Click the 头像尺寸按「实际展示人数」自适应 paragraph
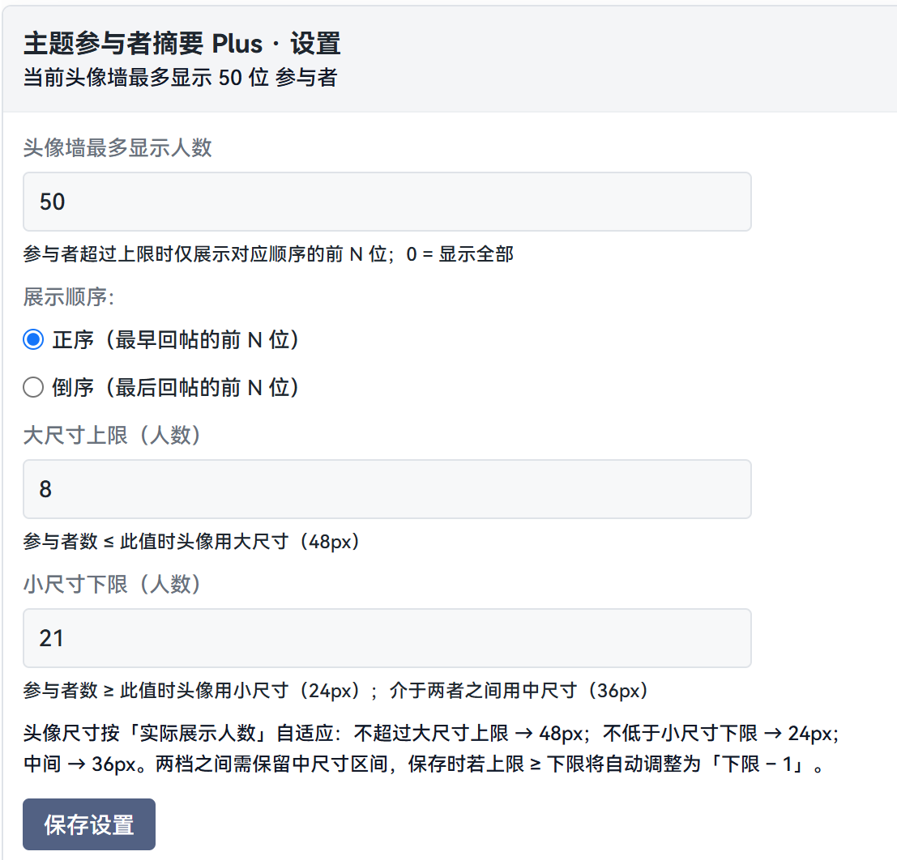This screenshot has width=897, height=860. click(431, 748)
